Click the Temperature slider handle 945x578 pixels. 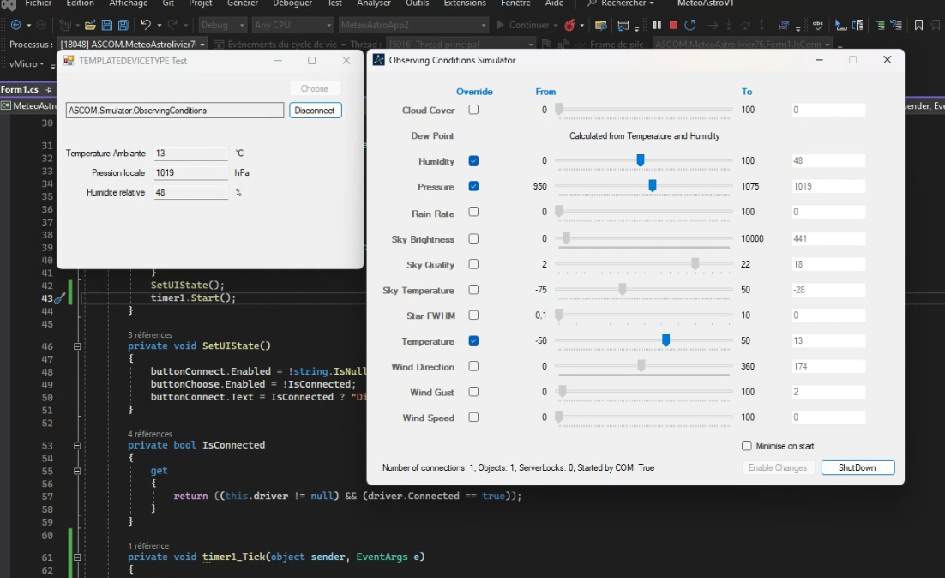point(665,340)
